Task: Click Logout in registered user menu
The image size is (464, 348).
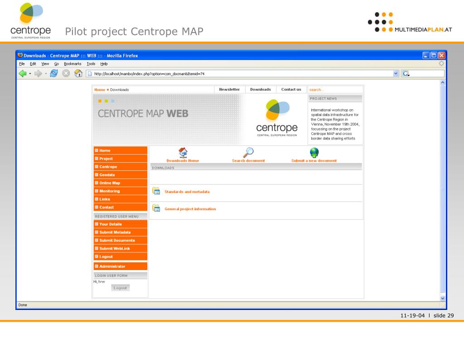Action: pyautogui.click(x=121, y=256)
